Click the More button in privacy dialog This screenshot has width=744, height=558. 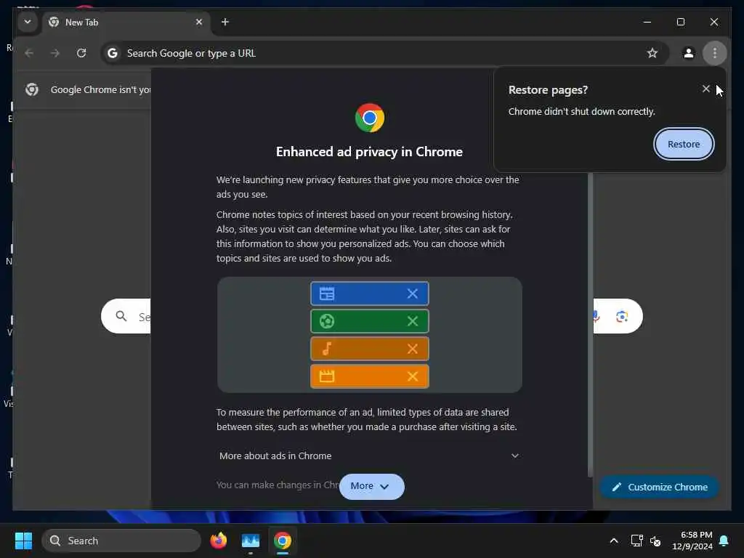(x=371, y=486)
